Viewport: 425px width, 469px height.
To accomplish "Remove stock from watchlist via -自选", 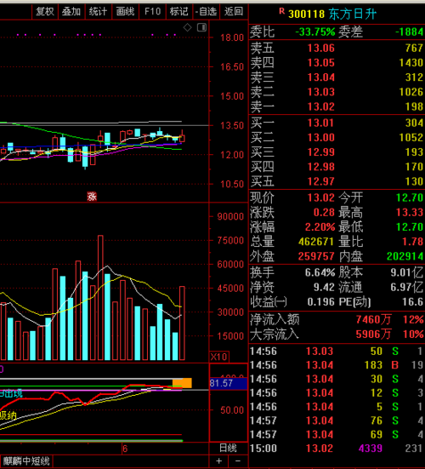I will coord(206,12).
